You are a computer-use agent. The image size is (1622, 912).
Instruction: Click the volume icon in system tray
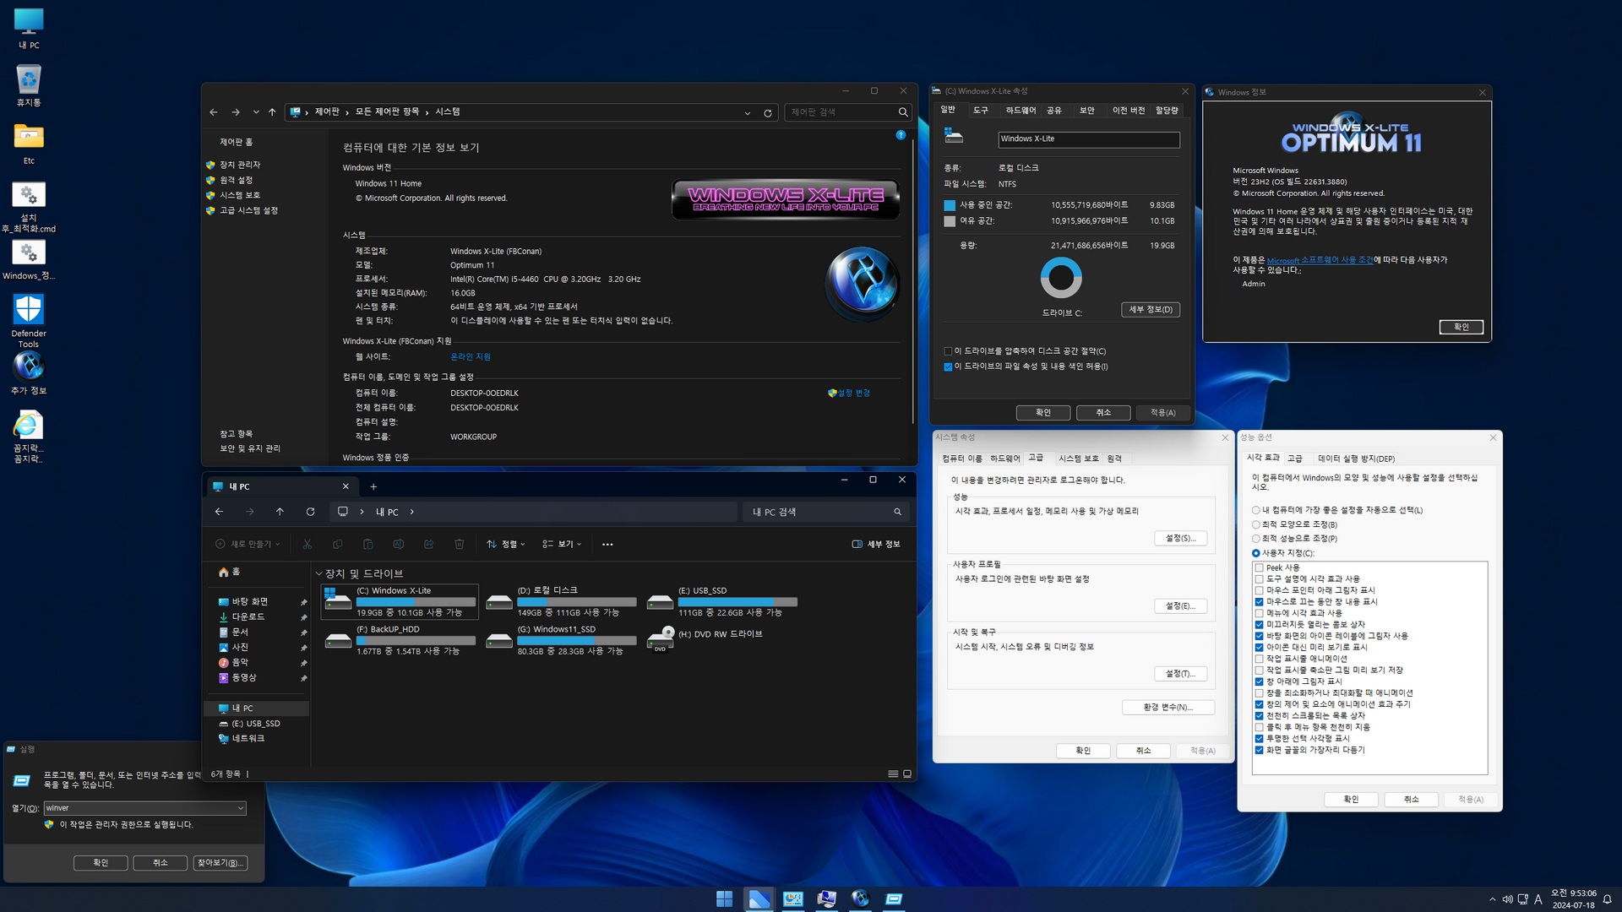[x=1507, y=899]
